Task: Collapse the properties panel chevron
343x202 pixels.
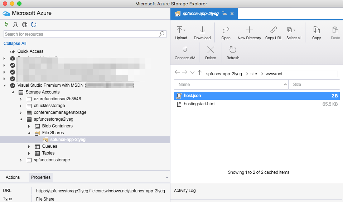Action: [167, 178]
